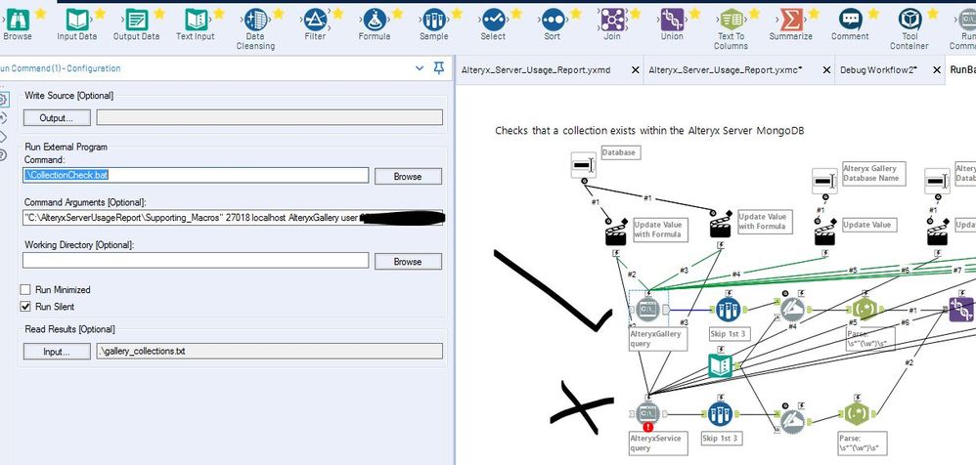
Task: Select the Union tool in the palette
Action: click(x=672, y=21)
